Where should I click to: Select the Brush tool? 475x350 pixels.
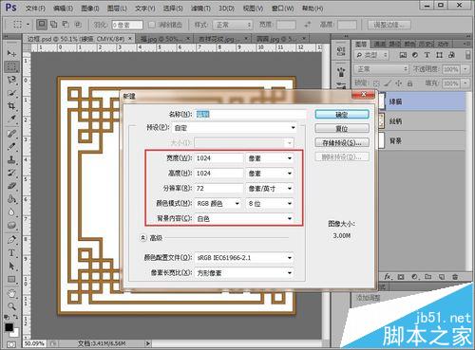coord(11,147)
